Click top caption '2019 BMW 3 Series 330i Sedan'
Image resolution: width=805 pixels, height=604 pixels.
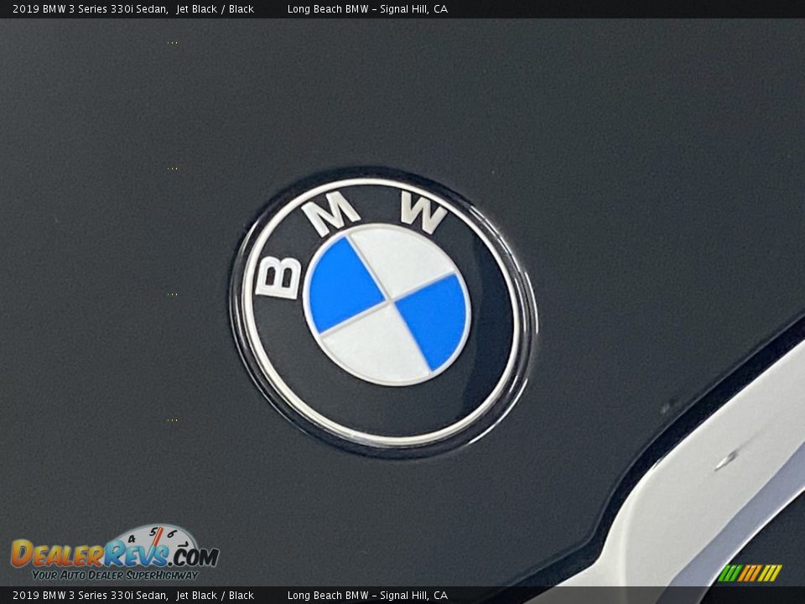pos(91,8)
